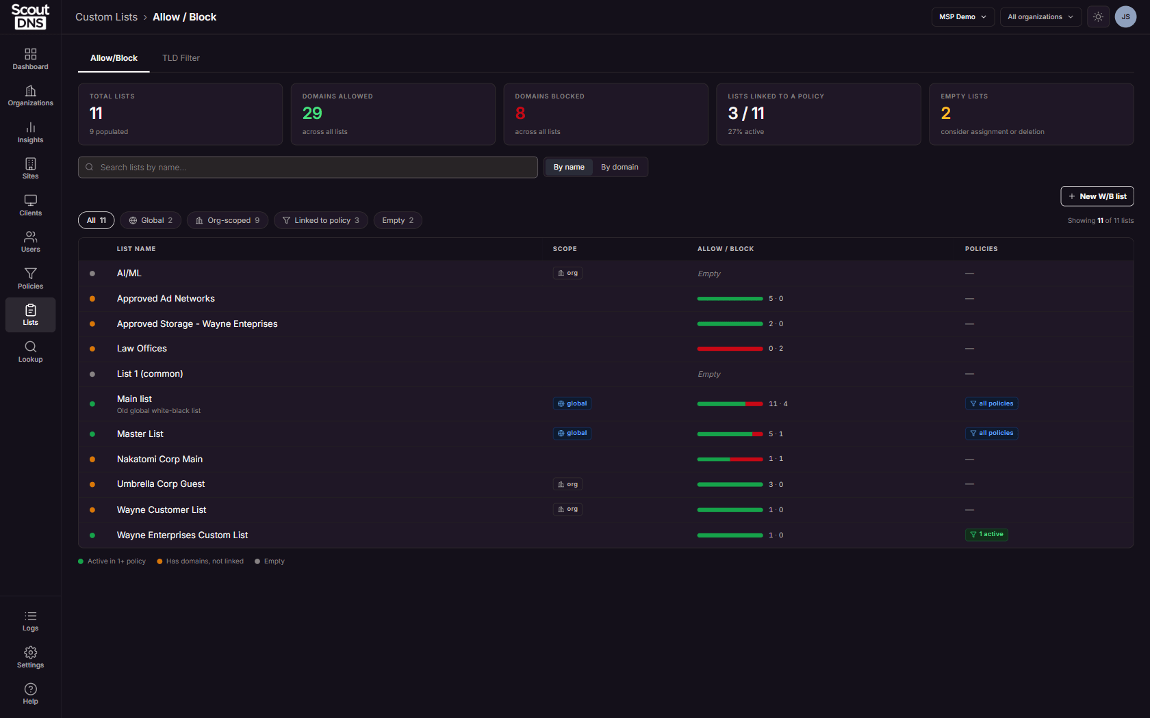Select the All 11 filter chip
Screen dimensions: 1150x718
97,220
